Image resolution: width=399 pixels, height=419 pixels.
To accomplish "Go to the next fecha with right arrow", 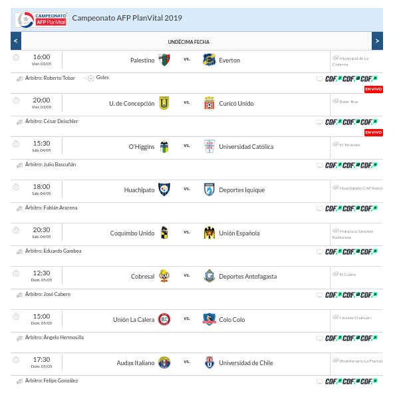I will [x=377, y=41].
